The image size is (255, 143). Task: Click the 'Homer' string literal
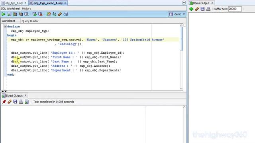(91, 40)
